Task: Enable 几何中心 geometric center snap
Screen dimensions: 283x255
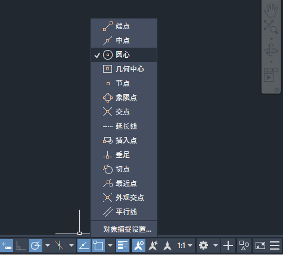Action: (x=124, y=69)
